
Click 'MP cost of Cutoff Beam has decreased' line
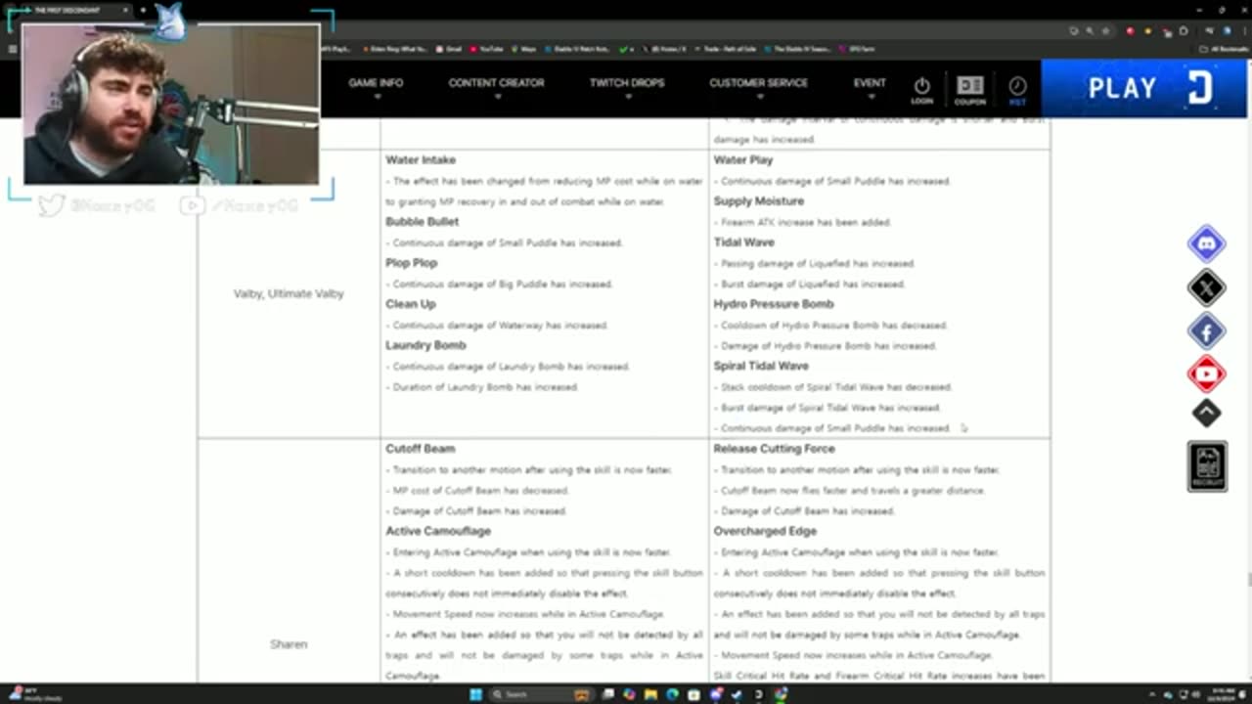click(476, 491)
